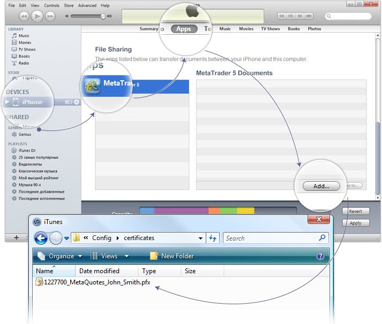Click the Revert button
The width and height of the screenshot is (382, 324).
355,211
